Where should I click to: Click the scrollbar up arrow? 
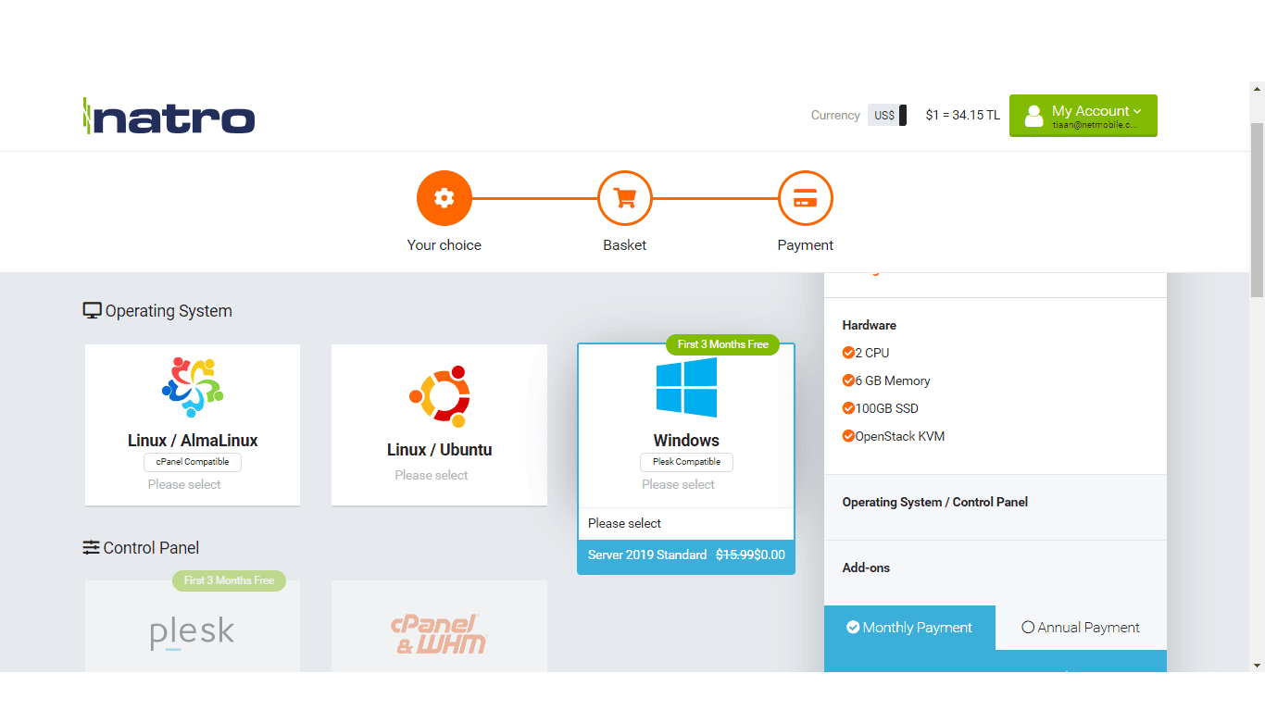(x=1257, y=90)
